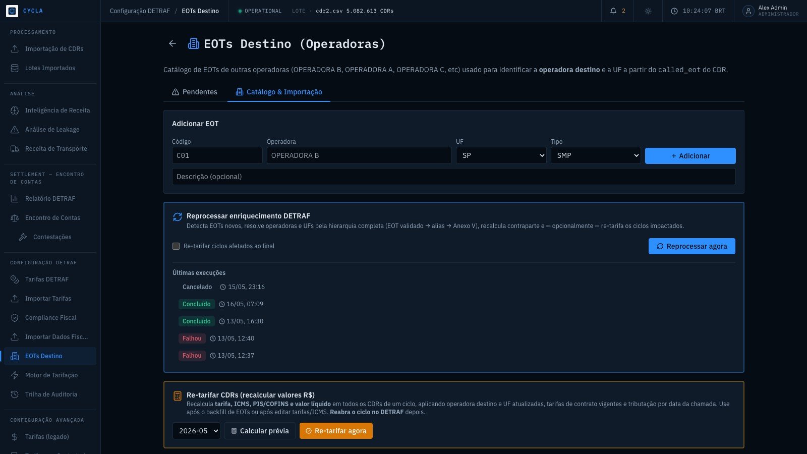Go back using arrow icon
Image resolution: width=807 pixels, height=454 pixels.
pos(172,43)
